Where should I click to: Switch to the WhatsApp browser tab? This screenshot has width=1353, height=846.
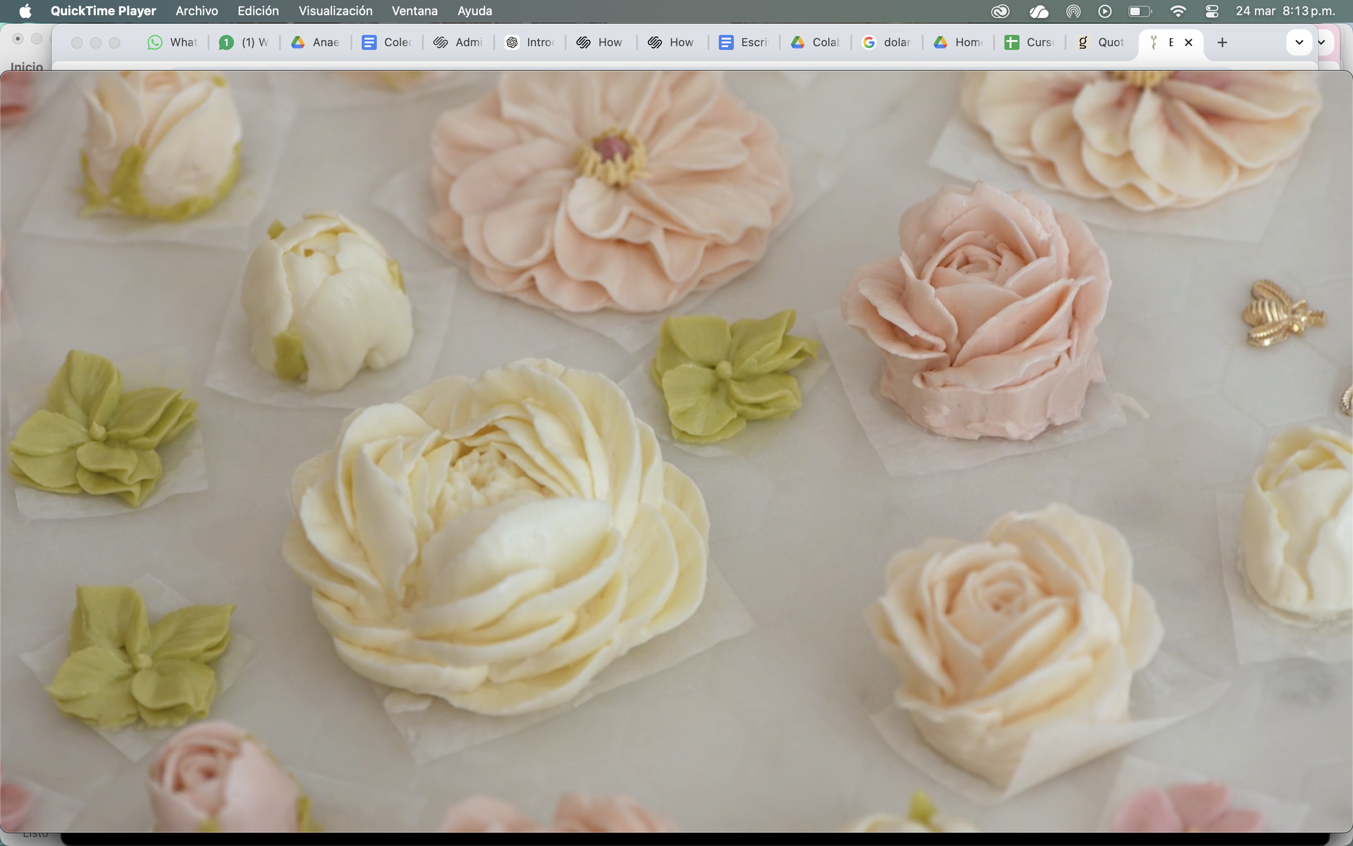(172, 43)
